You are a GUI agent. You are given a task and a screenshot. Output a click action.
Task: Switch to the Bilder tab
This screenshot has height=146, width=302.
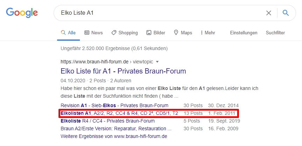coord(156,33)
